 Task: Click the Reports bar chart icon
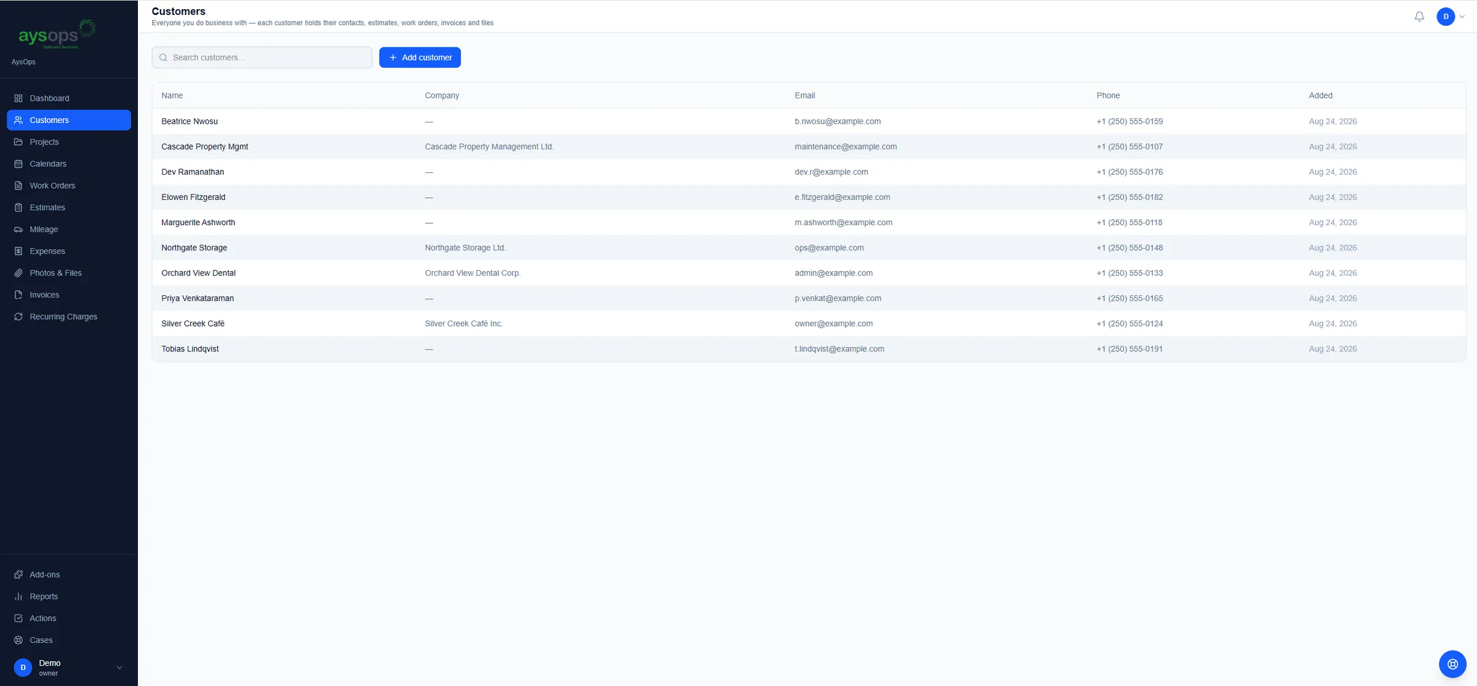pos(18,597)
